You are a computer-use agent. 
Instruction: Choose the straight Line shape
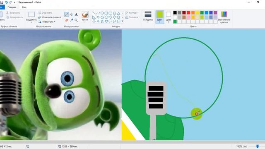pyautogui.click(x=94, y=13)
